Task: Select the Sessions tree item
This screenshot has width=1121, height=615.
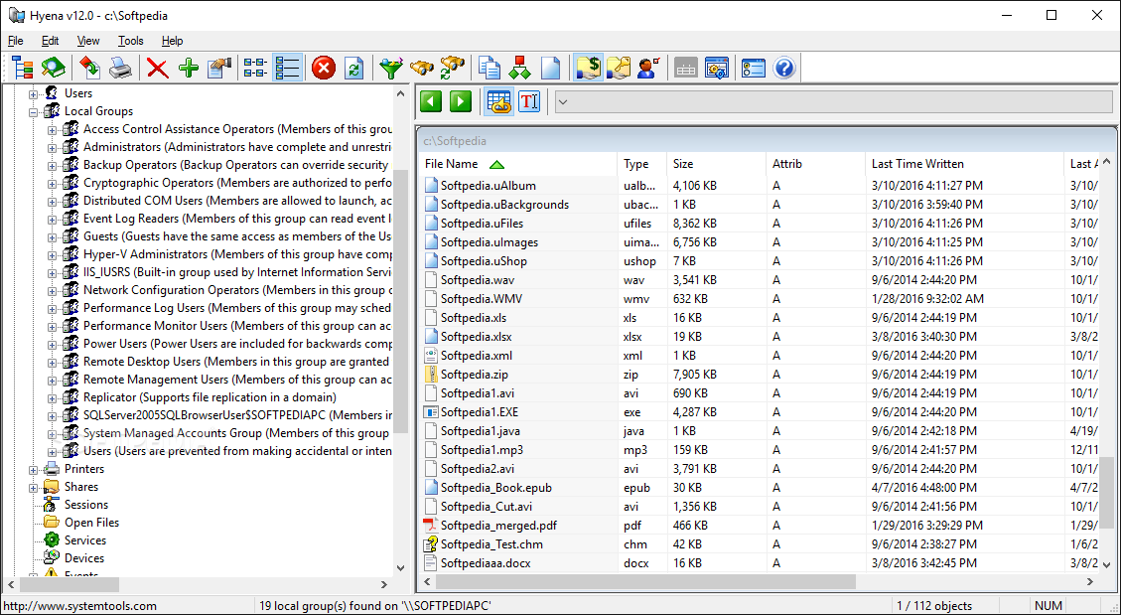Action: [85, 504]
